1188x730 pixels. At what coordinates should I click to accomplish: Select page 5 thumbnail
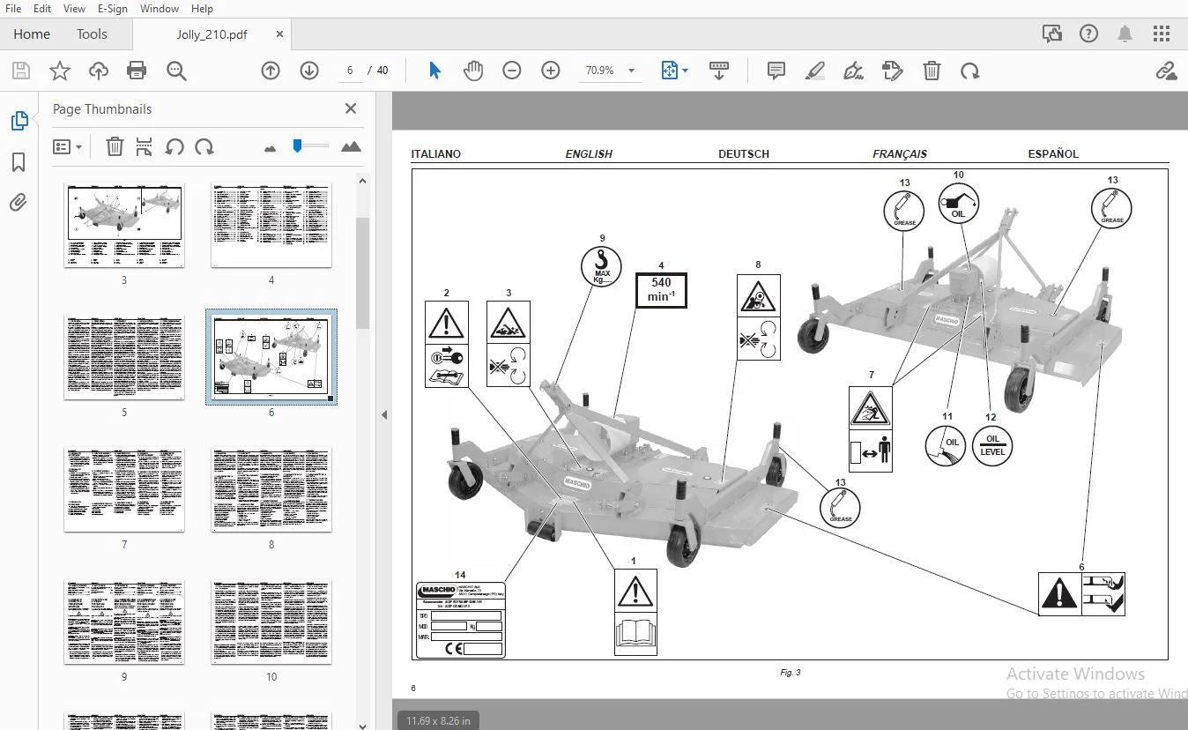[124, 357]
